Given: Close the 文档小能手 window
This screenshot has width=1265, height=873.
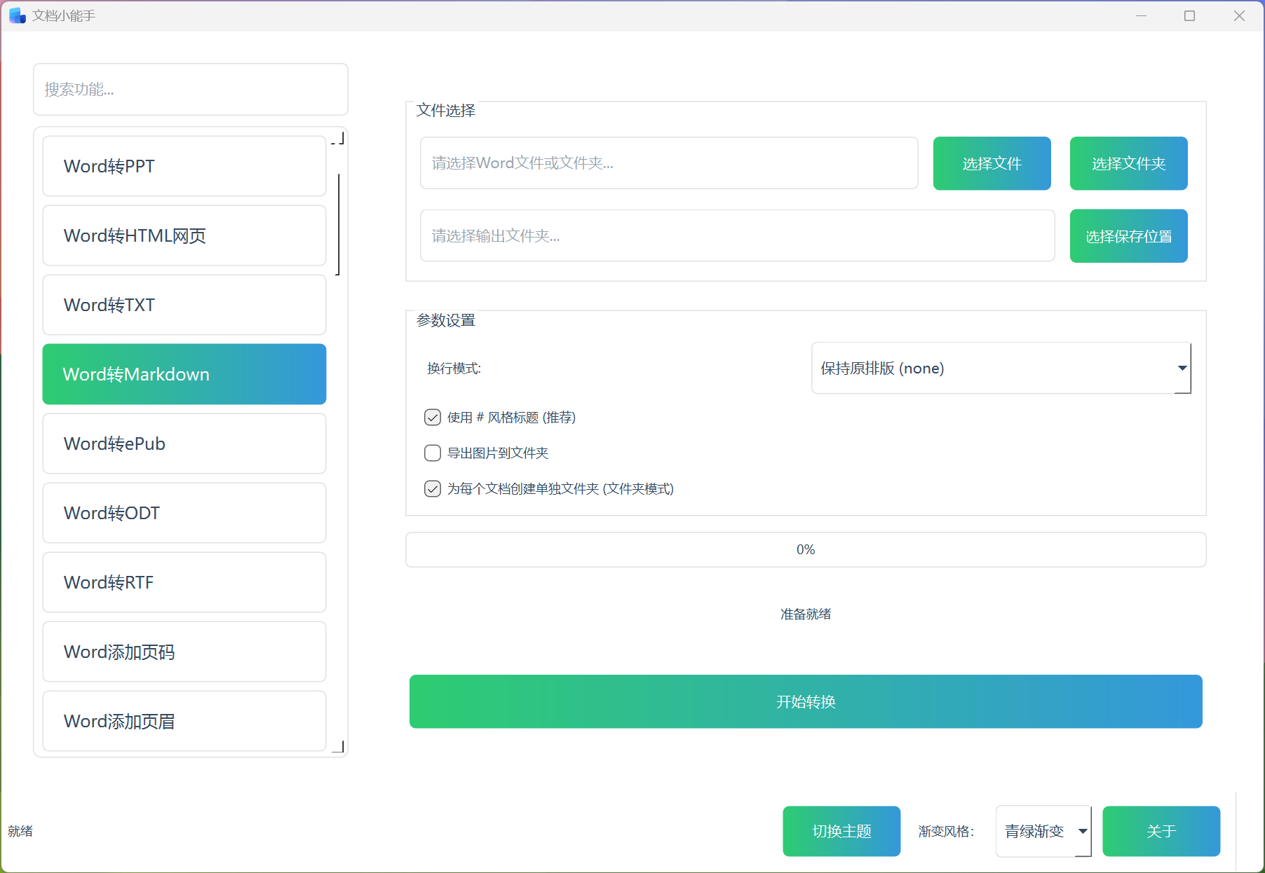Looking at the screenshot, I should pyautogui.click(x=1238, y=15).
